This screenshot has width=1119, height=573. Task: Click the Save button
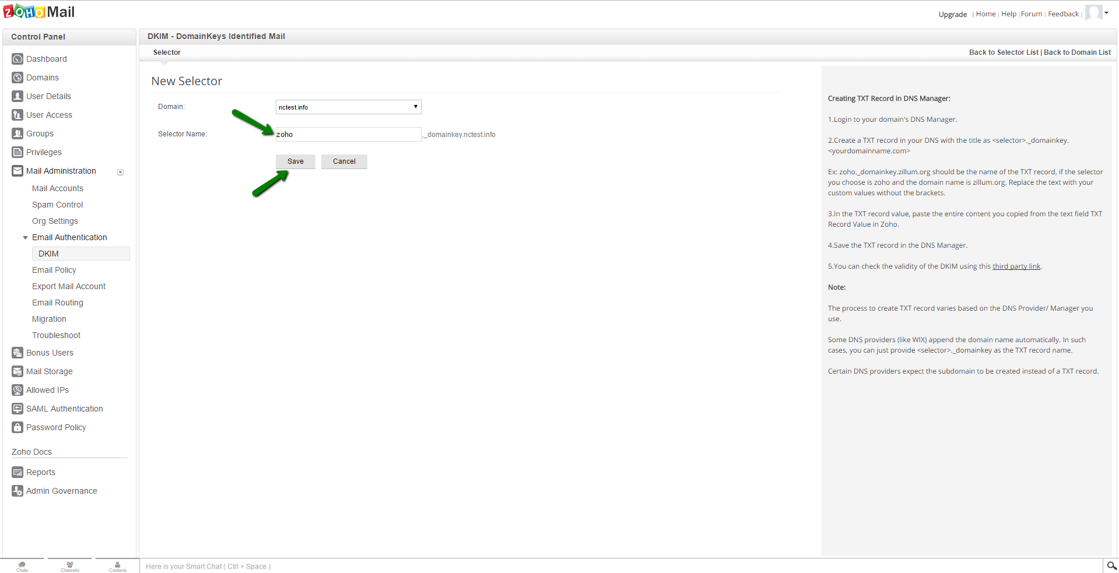click(296, 161)
